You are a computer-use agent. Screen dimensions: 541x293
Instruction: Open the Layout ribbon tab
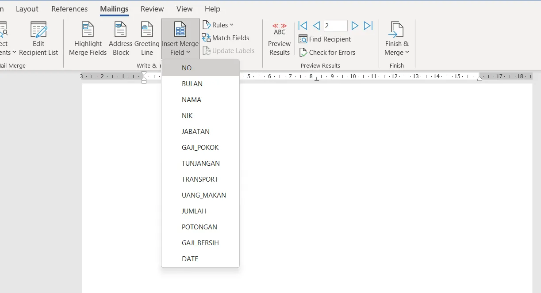point(27,9)
